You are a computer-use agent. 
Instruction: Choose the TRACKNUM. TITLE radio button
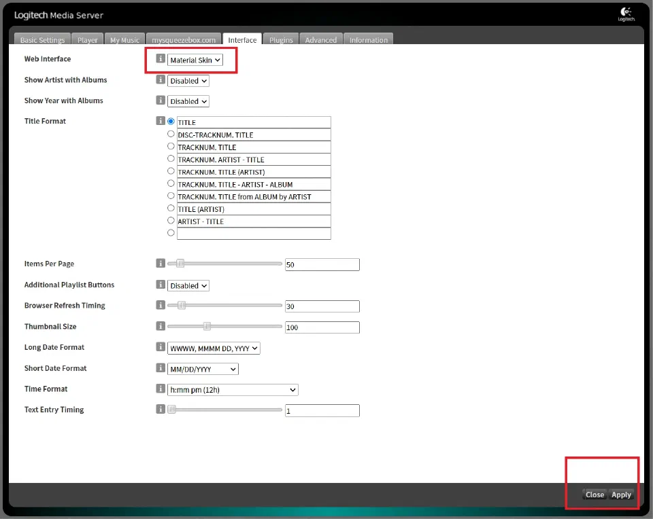(171, 146)
